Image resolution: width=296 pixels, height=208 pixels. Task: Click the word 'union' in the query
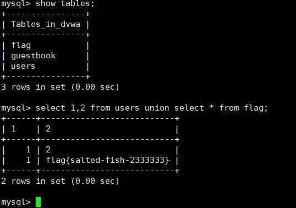(157, 108)
